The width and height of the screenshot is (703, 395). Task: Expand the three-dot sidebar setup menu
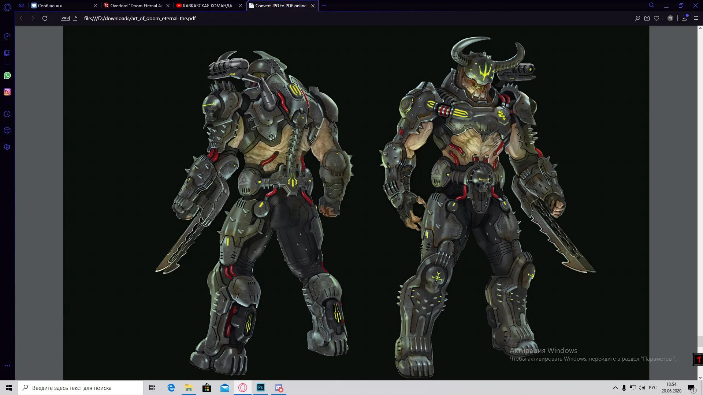(x=7, y=366)
